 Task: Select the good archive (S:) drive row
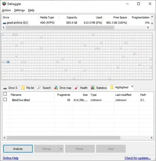pos(76,23)
